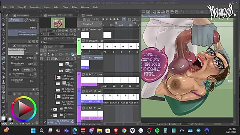Screen dimensions: 240x135
Task: Click the Timeline zoom in magnifier
Action: pos(97,19)
